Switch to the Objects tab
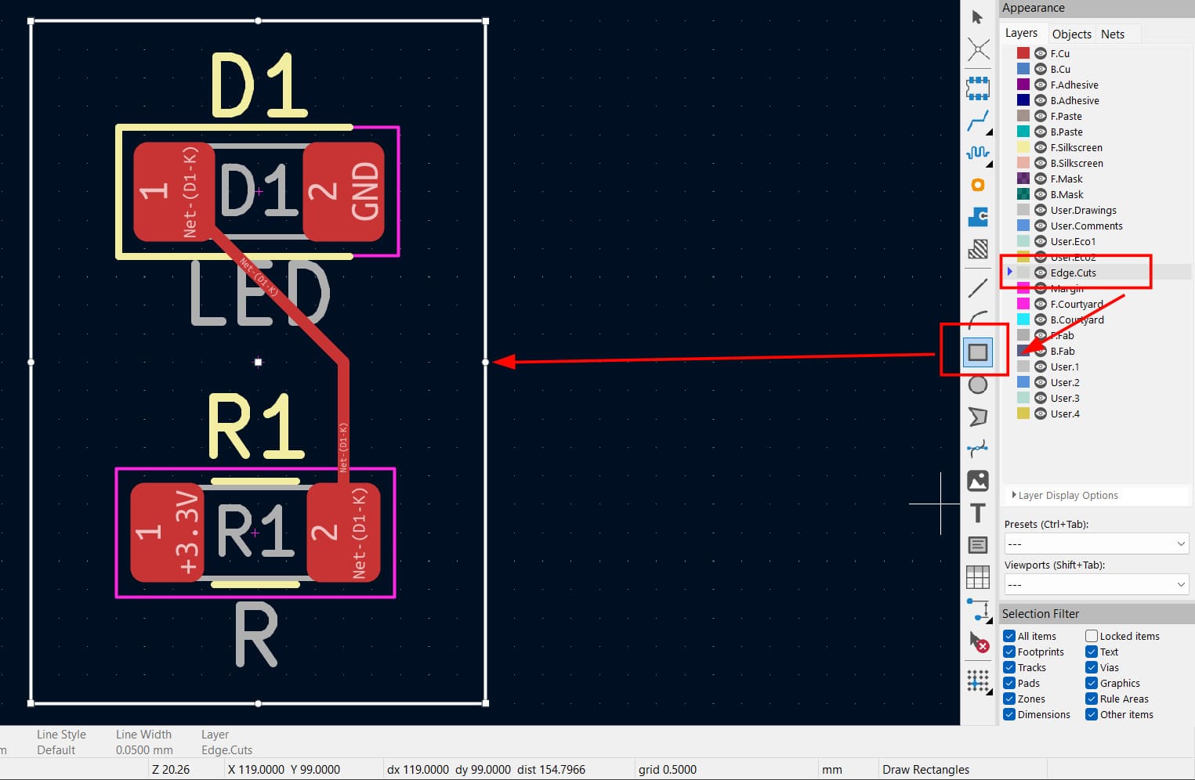Screen dimensions: 1195x780 pos(1071,34)
